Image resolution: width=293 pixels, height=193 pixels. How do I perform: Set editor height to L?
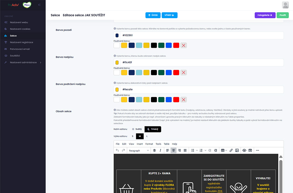coord(147,136)
